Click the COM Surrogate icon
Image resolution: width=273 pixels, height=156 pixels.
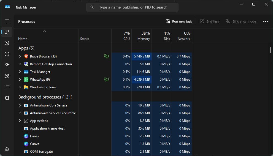(x=26, y=152)
